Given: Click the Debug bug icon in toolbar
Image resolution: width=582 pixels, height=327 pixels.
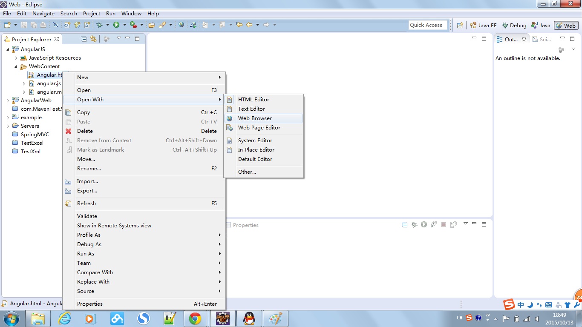Looking at the screenshot, I should 99,25.
